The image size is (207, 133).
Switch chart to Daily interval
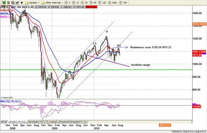(112, 3)
